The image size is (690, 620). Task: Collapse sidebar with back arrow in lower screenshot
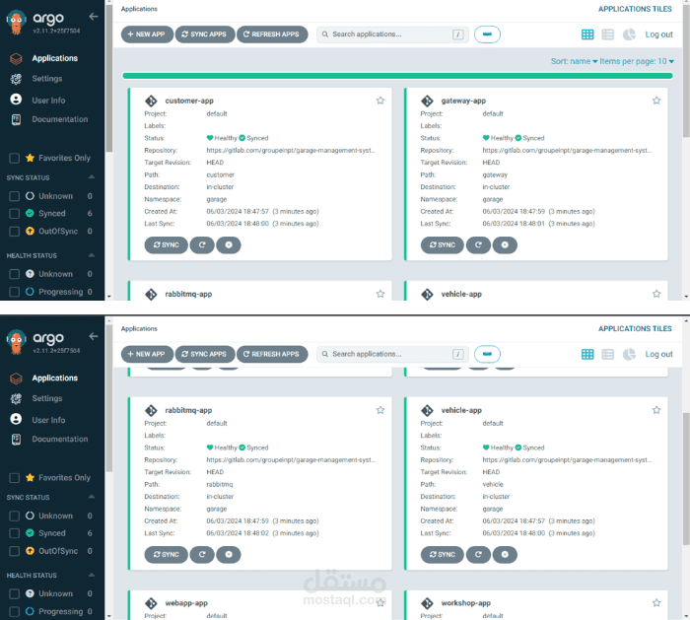pos(94,337)
